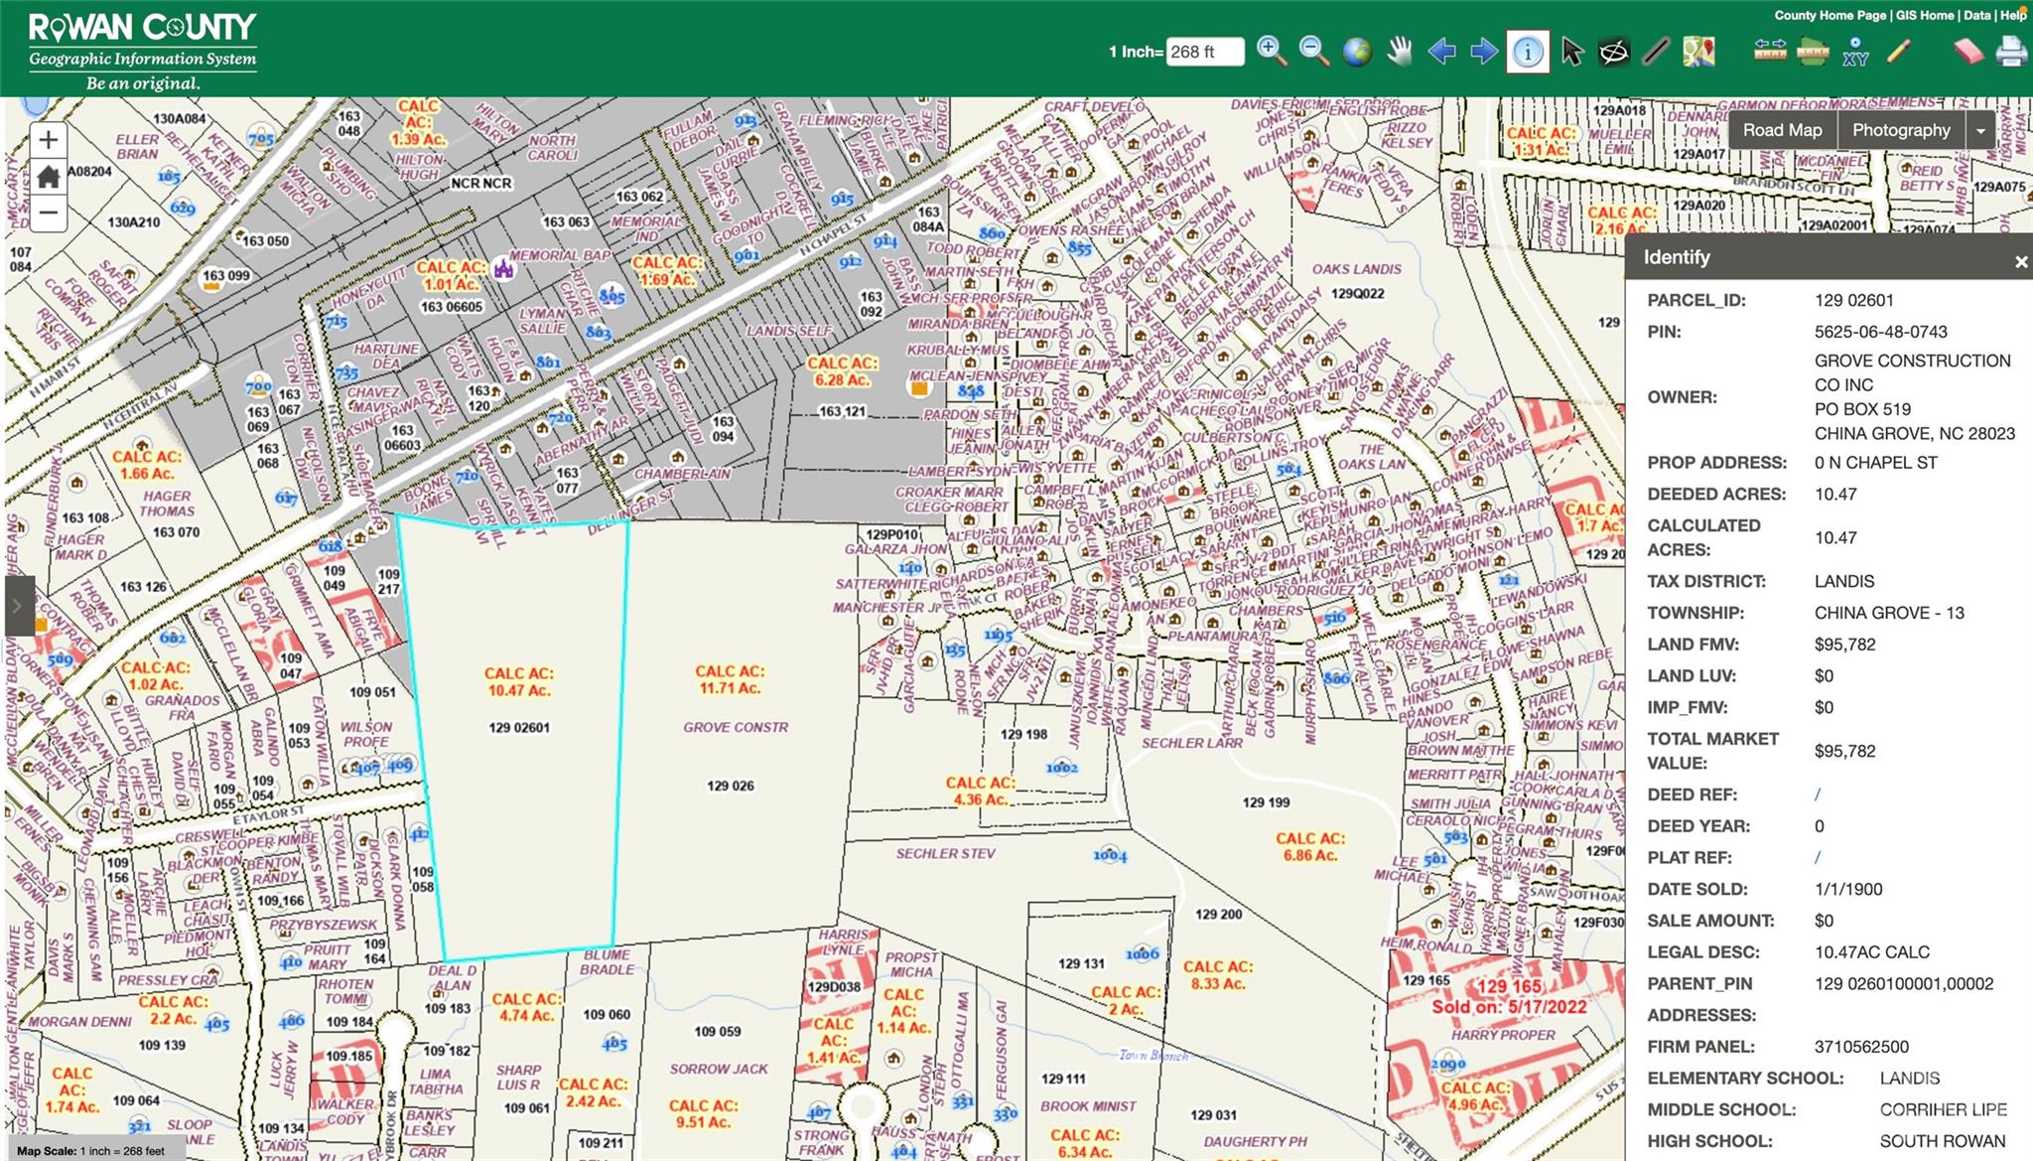The image size is (2033, 1161).
Task: Expand the left side panel chevron
Action: [x=18, y=605]
